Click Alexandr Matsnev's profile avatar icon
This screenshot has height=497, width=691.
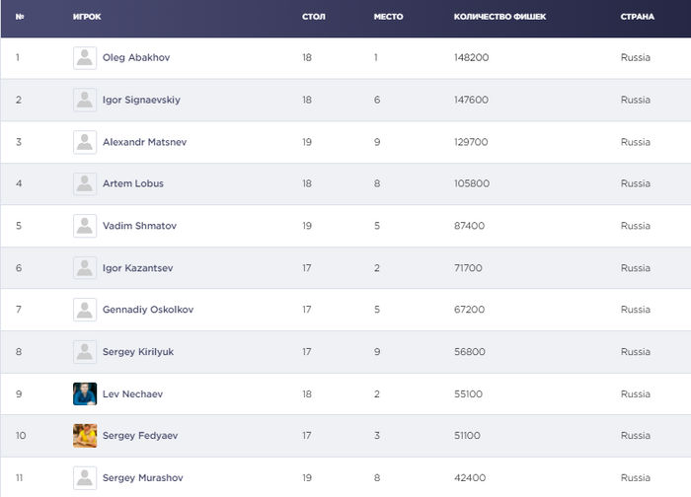85,142
